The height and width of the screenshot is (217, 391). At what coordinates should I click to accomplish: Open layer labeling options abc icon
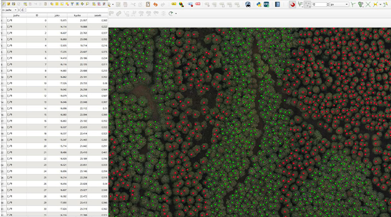tap(174, 4)
